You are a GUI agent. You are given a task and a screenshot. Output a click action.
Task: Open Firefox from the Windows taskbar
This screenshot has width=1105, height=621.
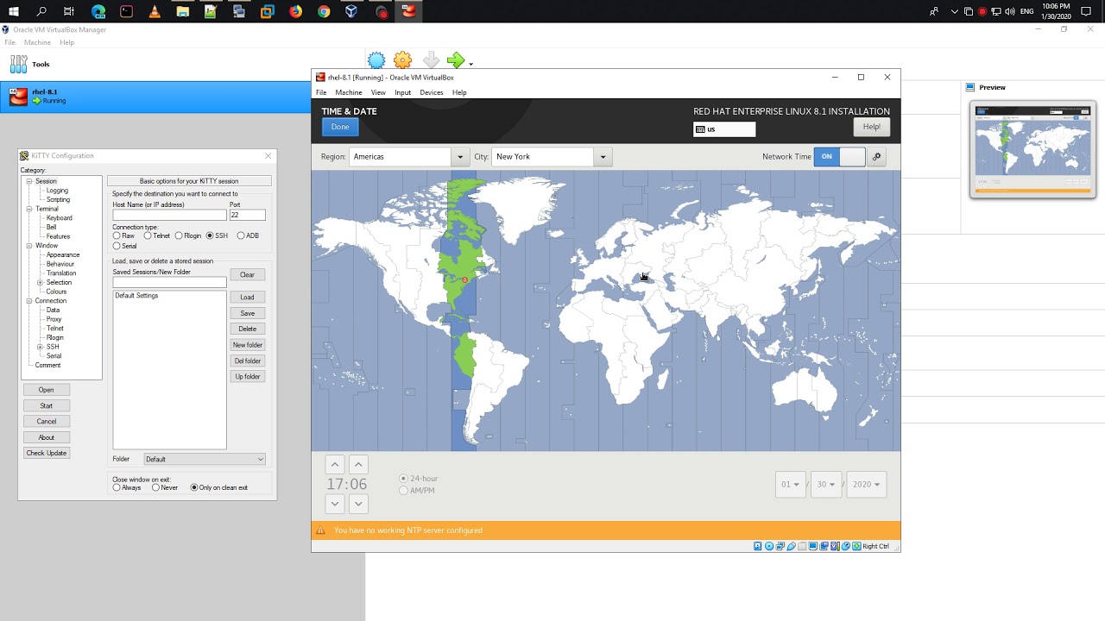[x=296, y=11]
